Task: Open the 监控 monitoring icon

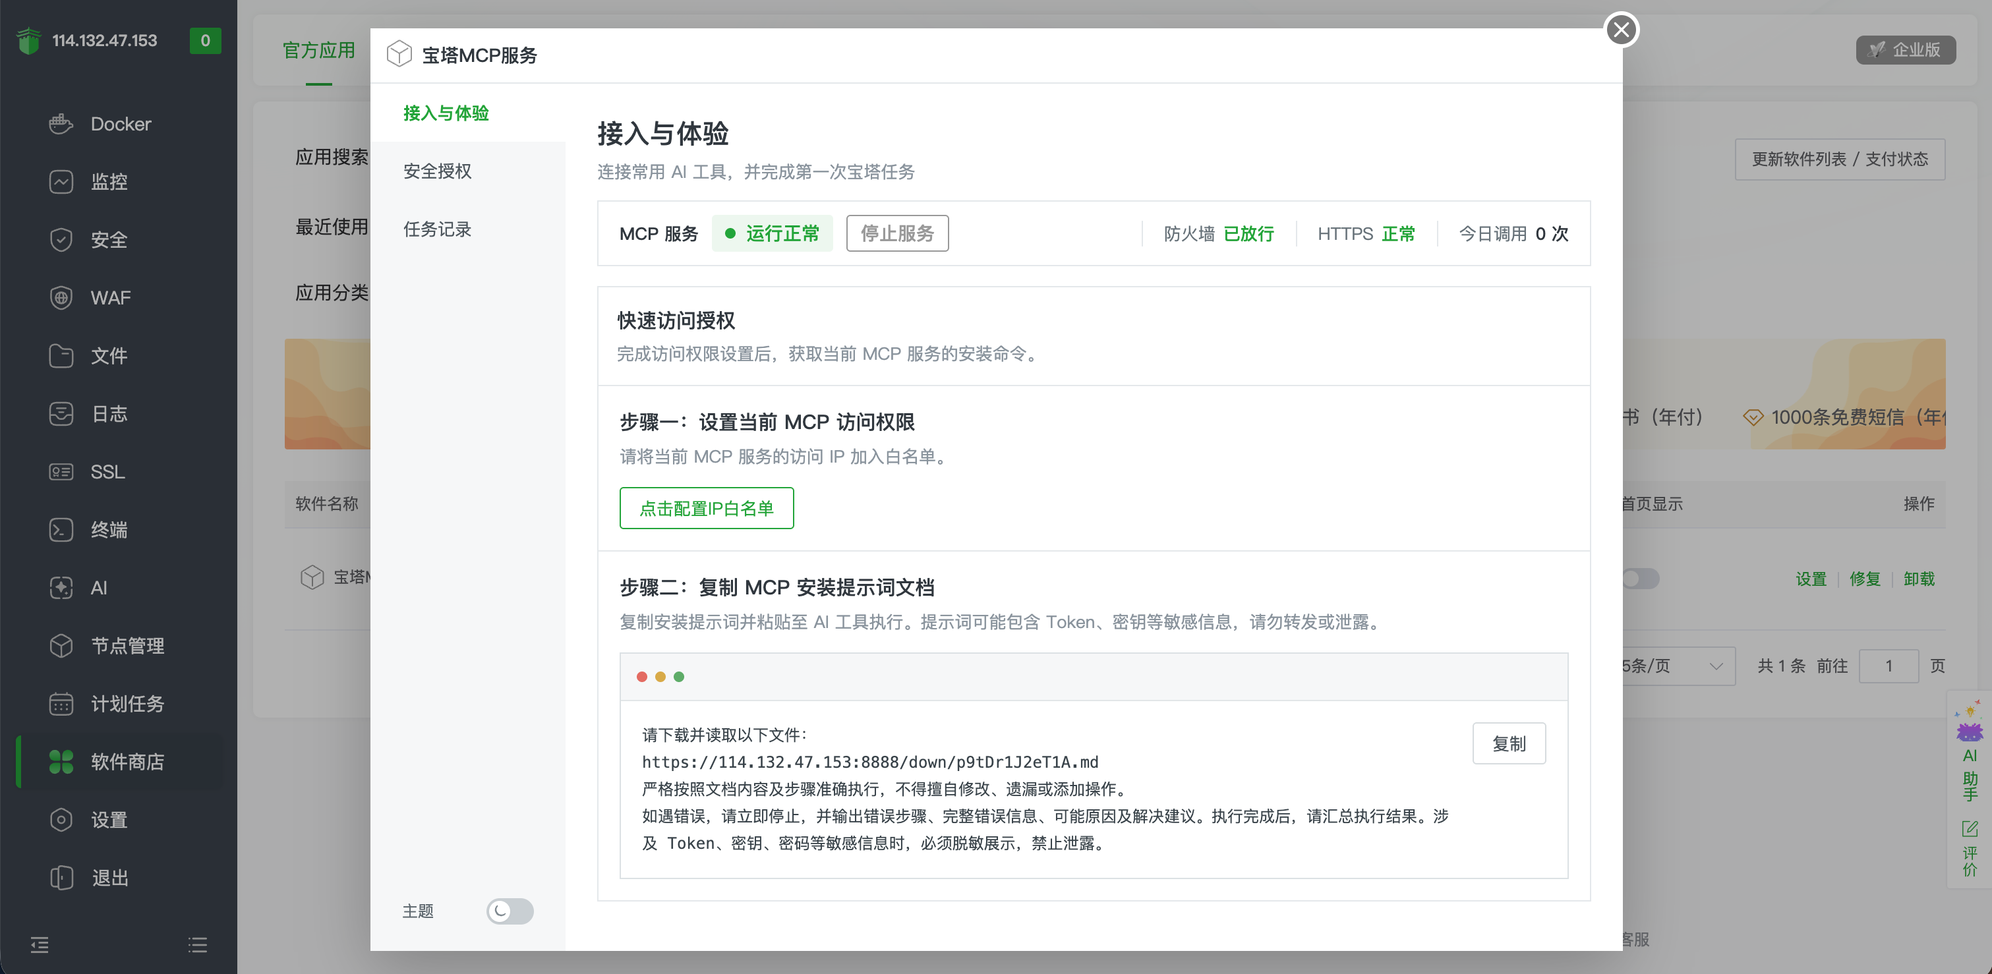Action: (x=61, y=182)
